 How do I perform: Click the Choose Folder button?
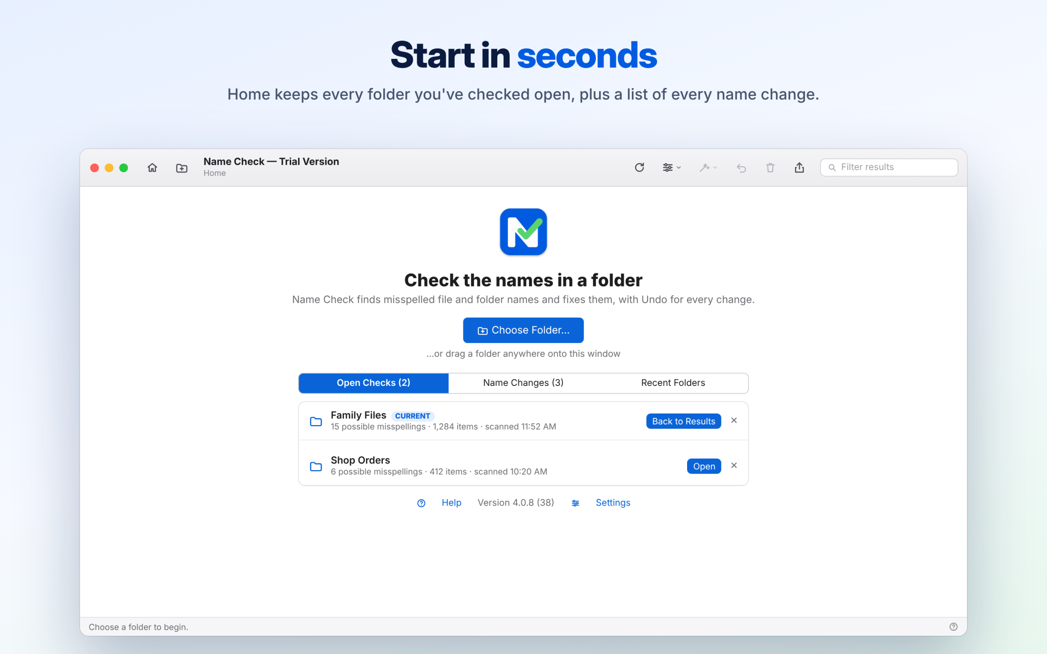pos(523,330)
